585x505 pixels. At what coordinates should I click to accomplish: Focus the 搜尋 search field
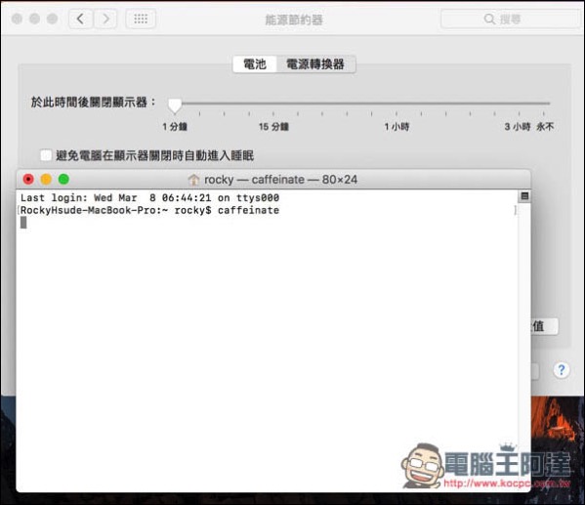coord(512,19)
